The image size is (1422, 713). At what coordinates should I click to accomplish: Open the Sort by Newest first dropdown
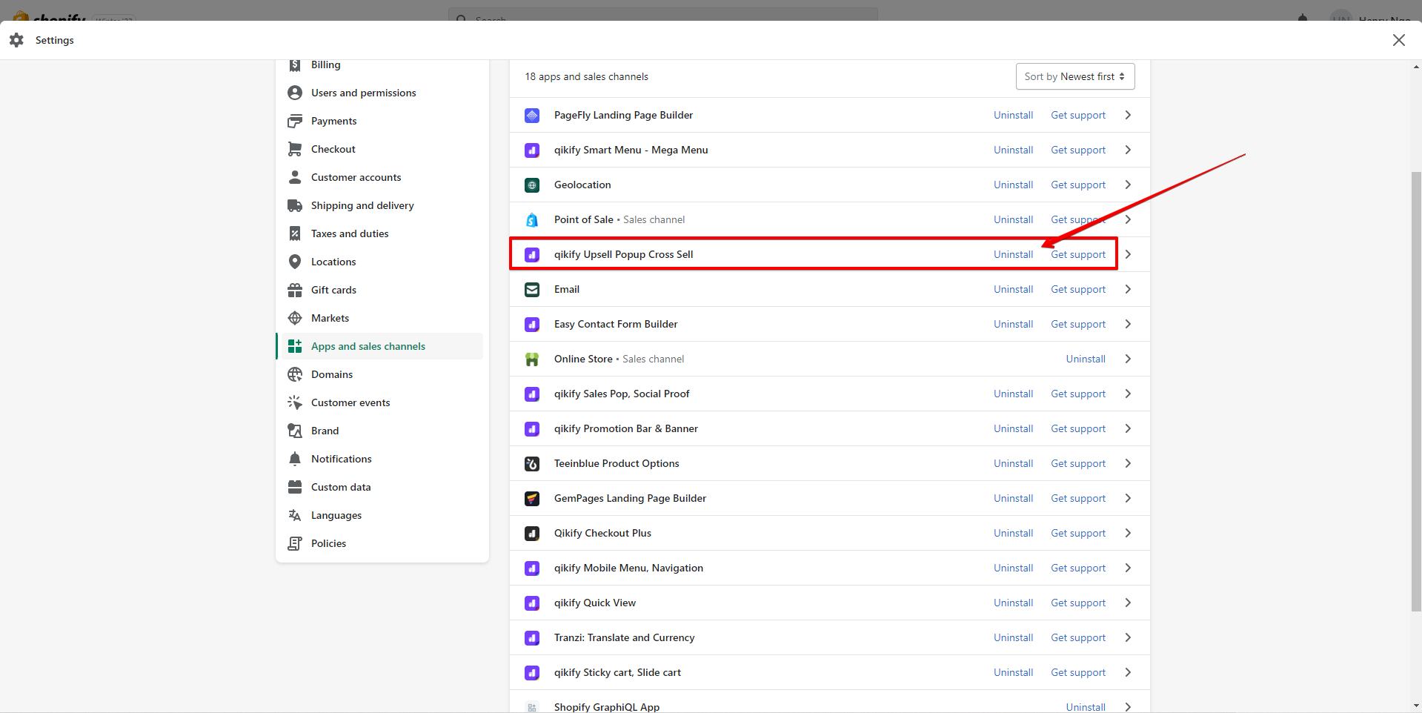pos(1075,76)
